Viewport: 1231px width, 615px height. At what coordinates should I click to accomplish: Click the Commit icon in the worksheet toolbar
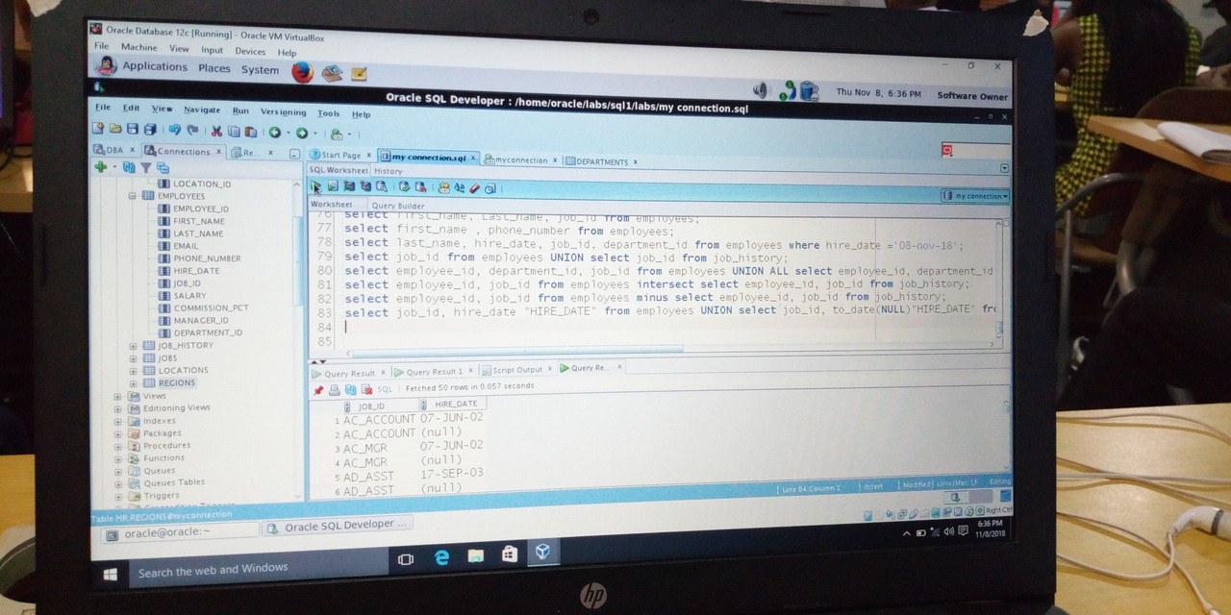pyautogui.click(x=404, y=186)
